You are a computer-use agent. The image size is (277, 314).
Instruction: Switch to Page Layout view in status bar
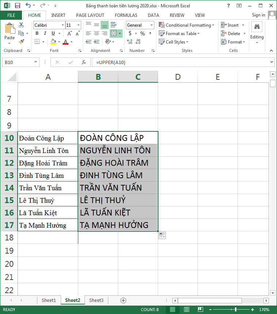click(186, 310)
